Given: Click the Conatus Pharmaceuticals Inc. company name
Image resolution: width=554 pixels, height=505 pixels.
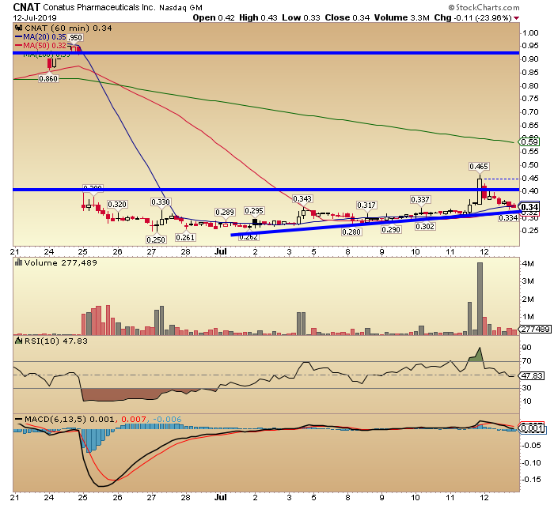Looking at the screenshot, I should click(x=99, y=7).
